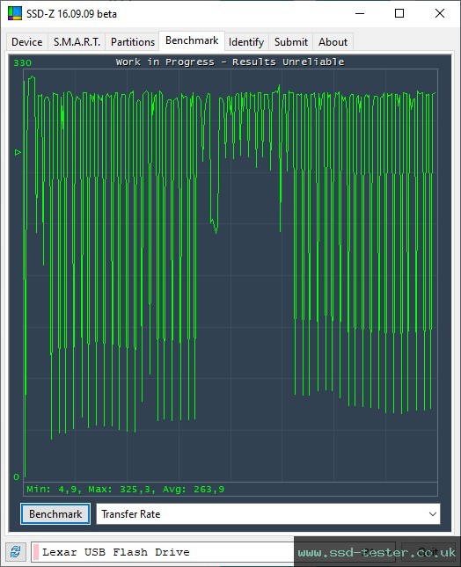This screenshot has height=567, width=461.
Task: Open the Device tab
Action: pos(27,42)
